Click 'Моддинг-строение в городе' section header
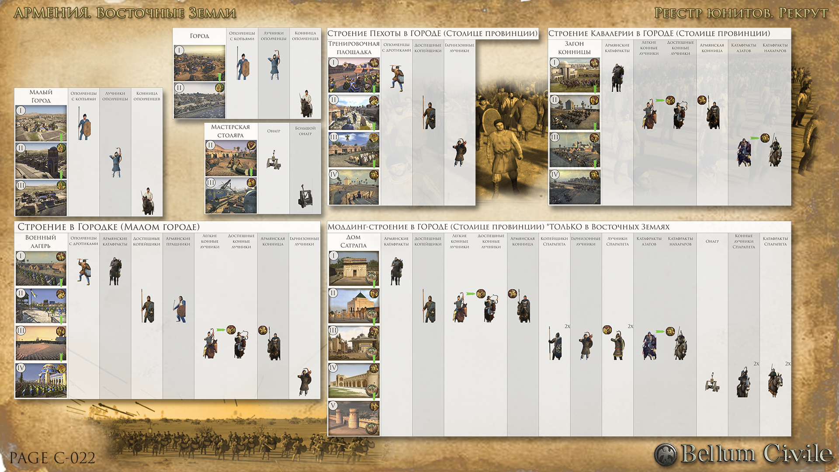839x472 pixels. click(498, 227)
